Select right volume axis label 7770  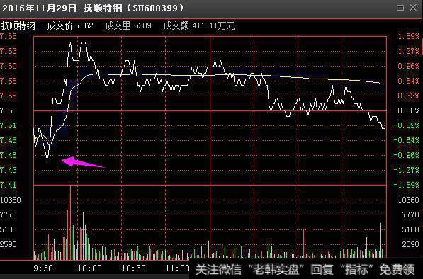point(410,215)
